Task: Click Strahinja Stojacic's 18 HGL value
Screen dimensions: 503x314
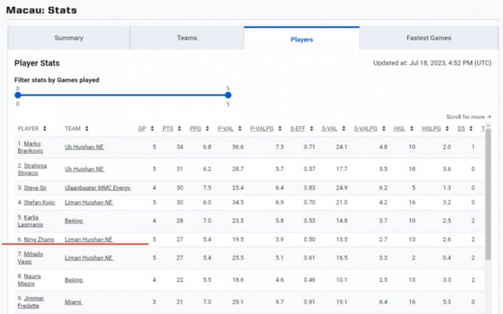Action: pyautogui.click(x=412, y=169)
